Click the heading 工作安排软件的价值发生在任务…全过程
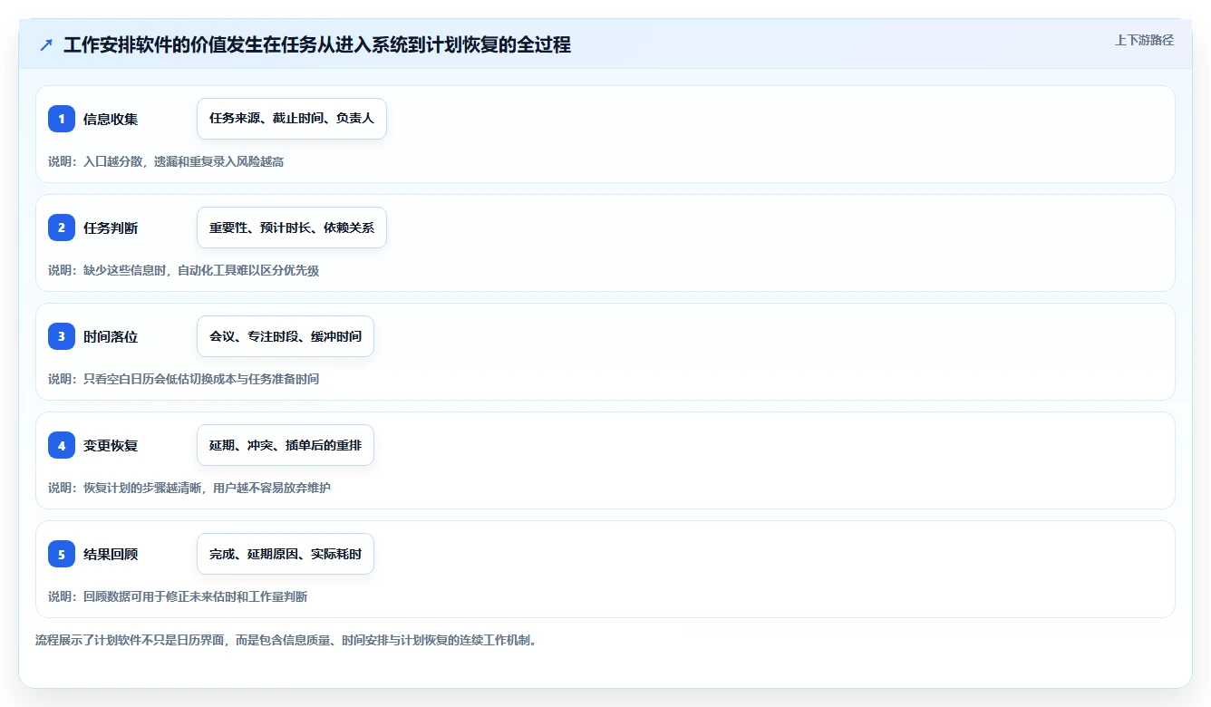1211x707 pixels. click(317, 44)
